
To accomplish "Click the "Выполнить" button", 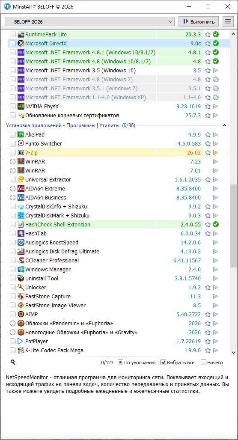I will coord(199,21).
